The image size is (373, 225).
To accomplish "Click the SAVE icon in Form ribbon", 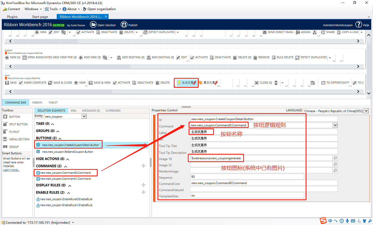I will click(x=7, y=83).
